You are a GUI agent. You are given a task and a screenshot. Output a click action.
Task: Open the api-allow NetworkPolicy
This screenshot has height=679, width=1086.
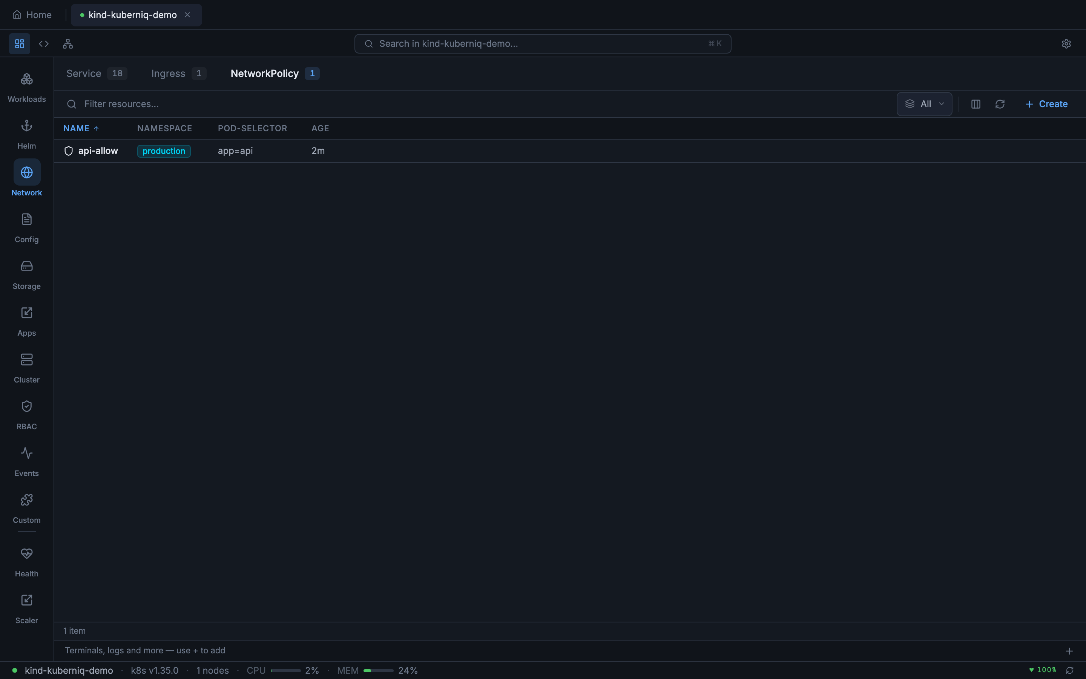coord(98,151)
